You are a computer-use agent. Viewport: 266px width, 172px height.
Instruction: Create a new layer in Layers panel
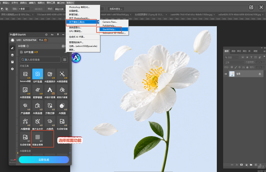click(256, 165)
